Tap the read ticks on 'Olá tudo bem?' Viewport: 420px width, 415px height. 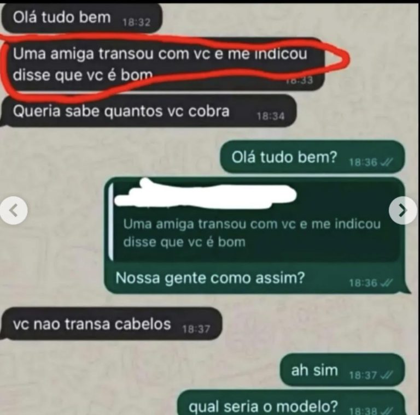coord(386,162)
